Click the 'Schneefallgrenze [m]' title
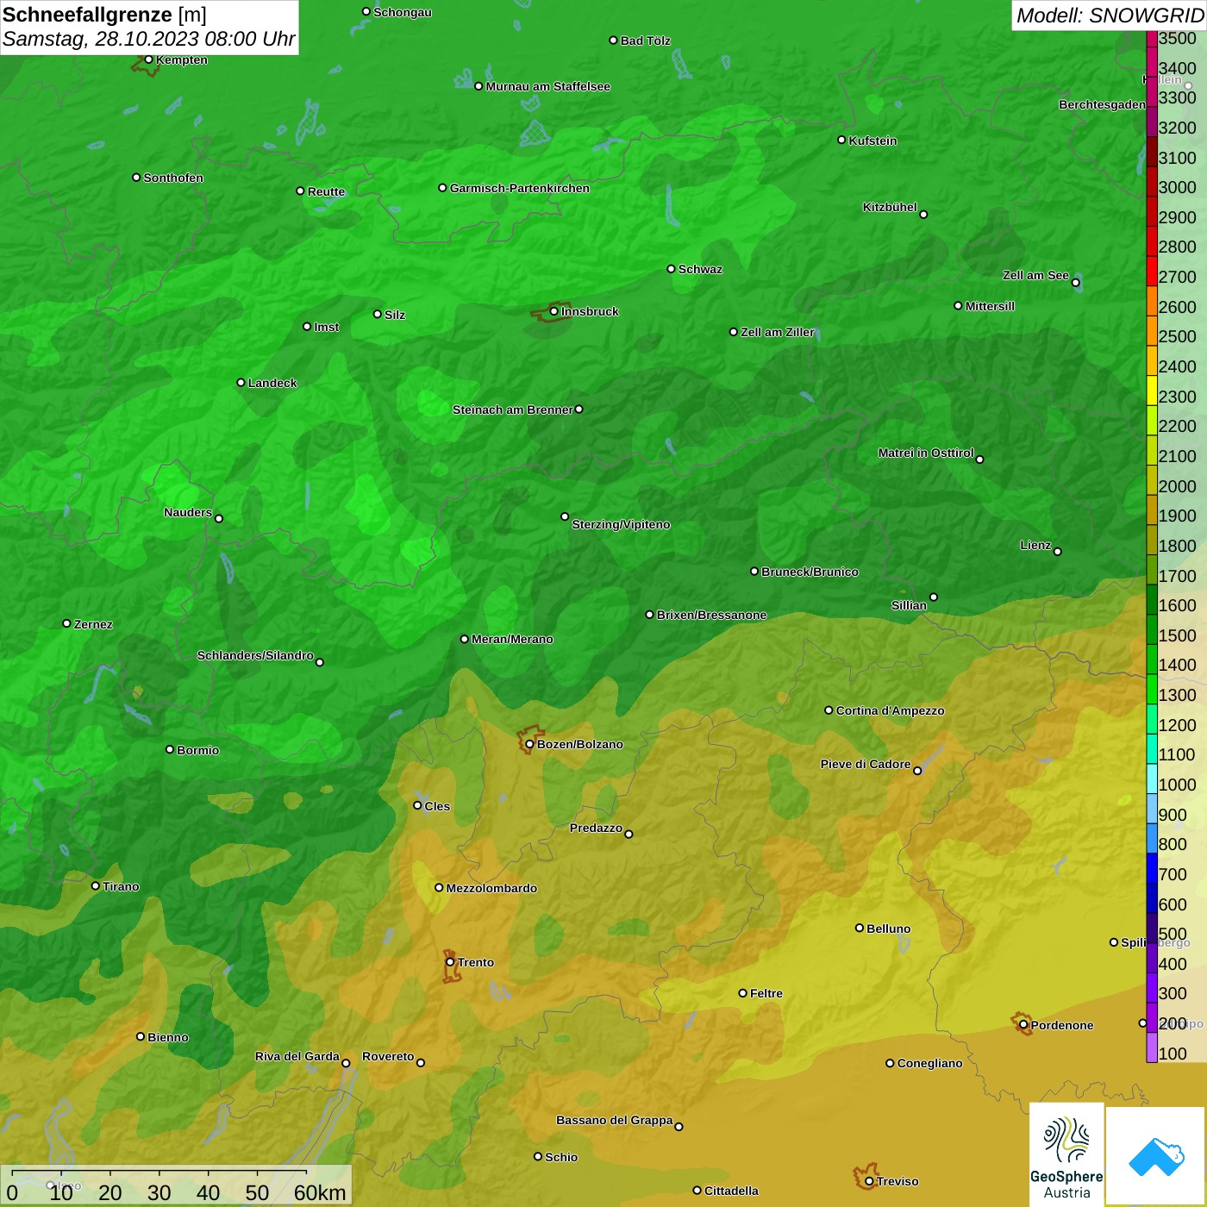Viewport: 1207px width, 1207px height. [x=104, y=15]
